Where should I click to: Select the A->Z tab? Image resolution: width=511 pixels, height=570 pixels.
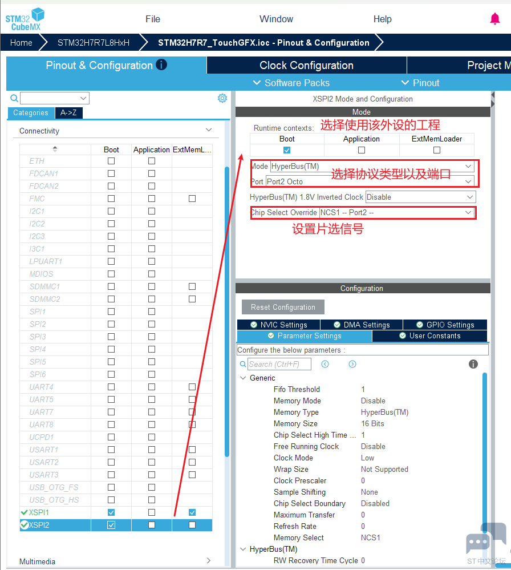[68, 113]
